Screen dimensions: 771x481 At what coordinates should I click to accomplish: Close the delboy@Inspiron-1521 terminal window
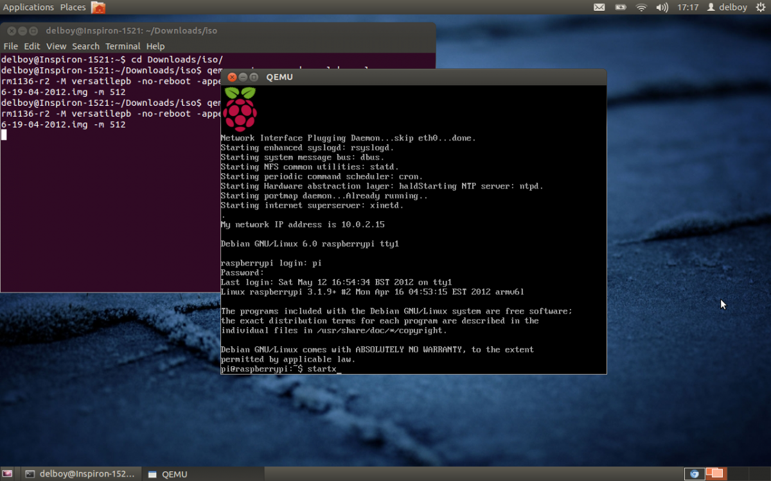10,30
